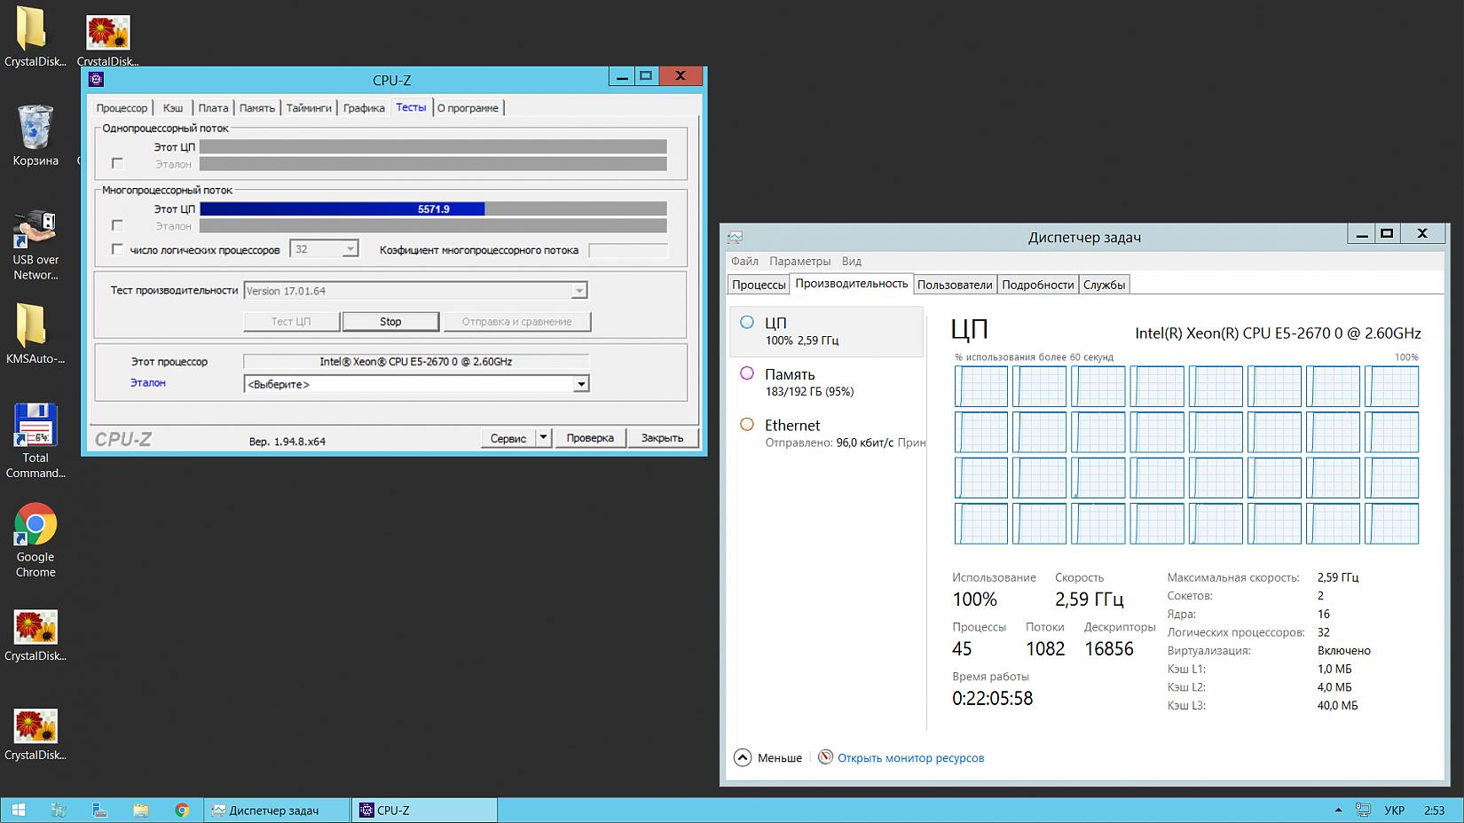This screenshot has width=1464, height=823.
Task: Select Ethernet in the performance sidebar
Action: pos(826,433)
